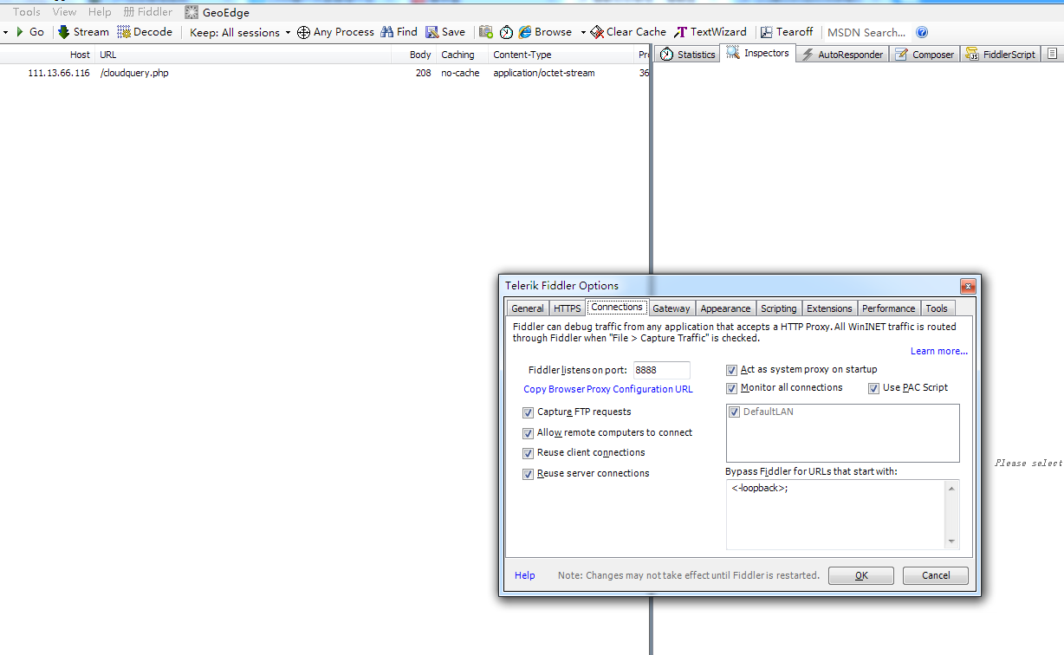This screenshot has width=1064, height=655.
Task: Sort sessions by the URL column header
Action: pos(108,55)
